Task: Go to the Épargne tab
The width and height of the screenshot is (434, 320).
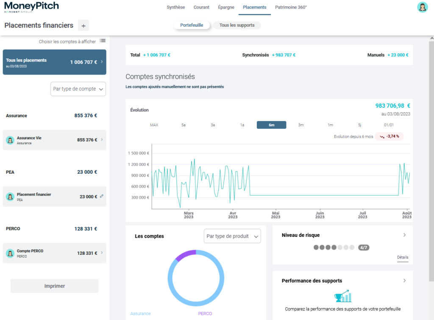Action: tap(226, 7)
